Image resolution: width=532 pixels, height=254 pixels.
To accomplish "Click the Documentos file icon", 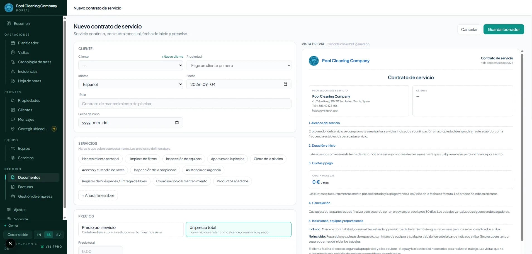I will [x=13, y=177].
